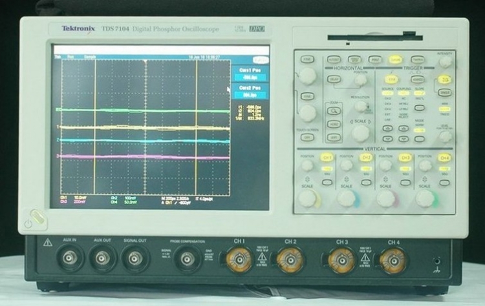Step trigger COUPLING down with arrow

pyautogui.click(x=404, y=139)
